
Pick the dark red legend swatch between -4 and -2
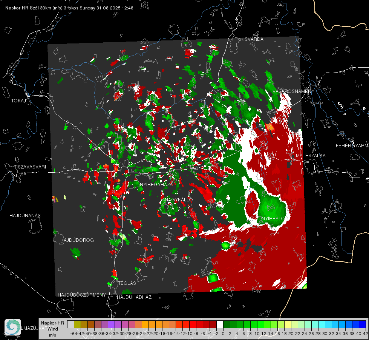click(x=213, y=325)
